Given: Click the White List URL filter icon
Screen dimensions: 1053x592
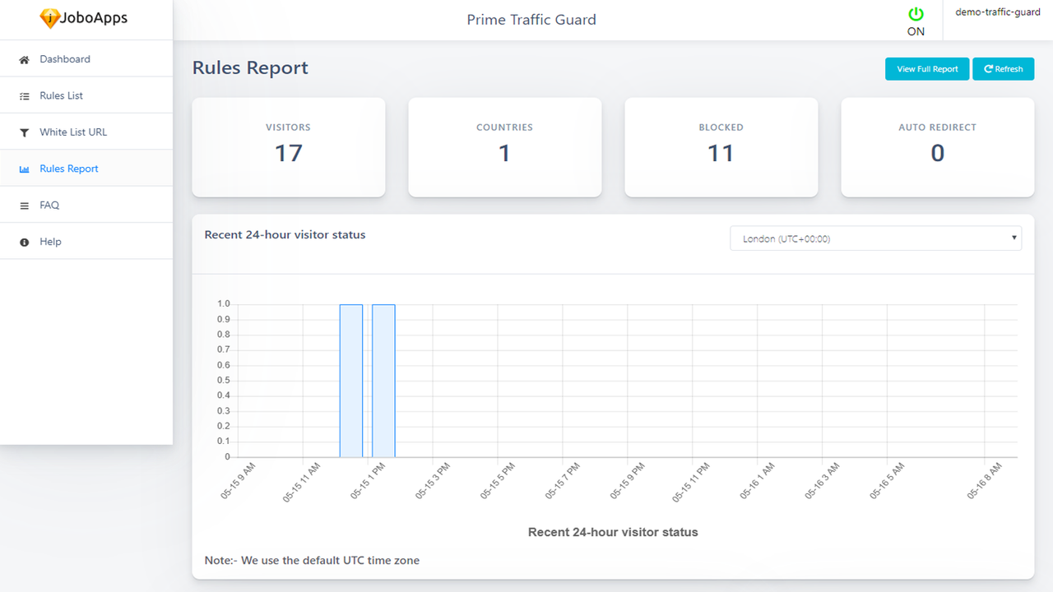Looking at the screenshot, I should [x=24, y=132].
